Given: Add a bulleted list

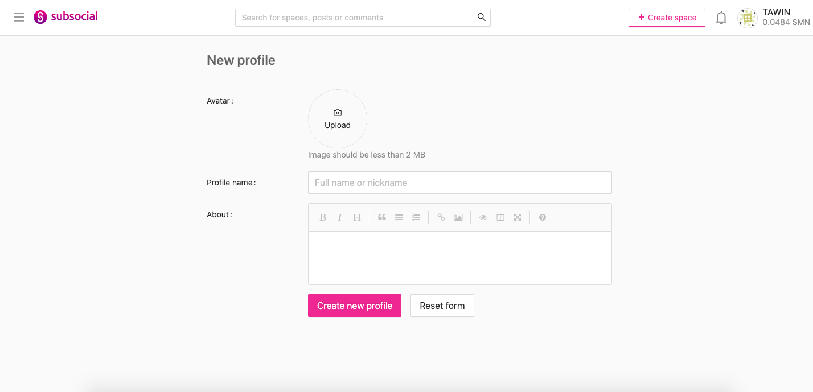Looking at the screenshot, I should pos(399,217).
